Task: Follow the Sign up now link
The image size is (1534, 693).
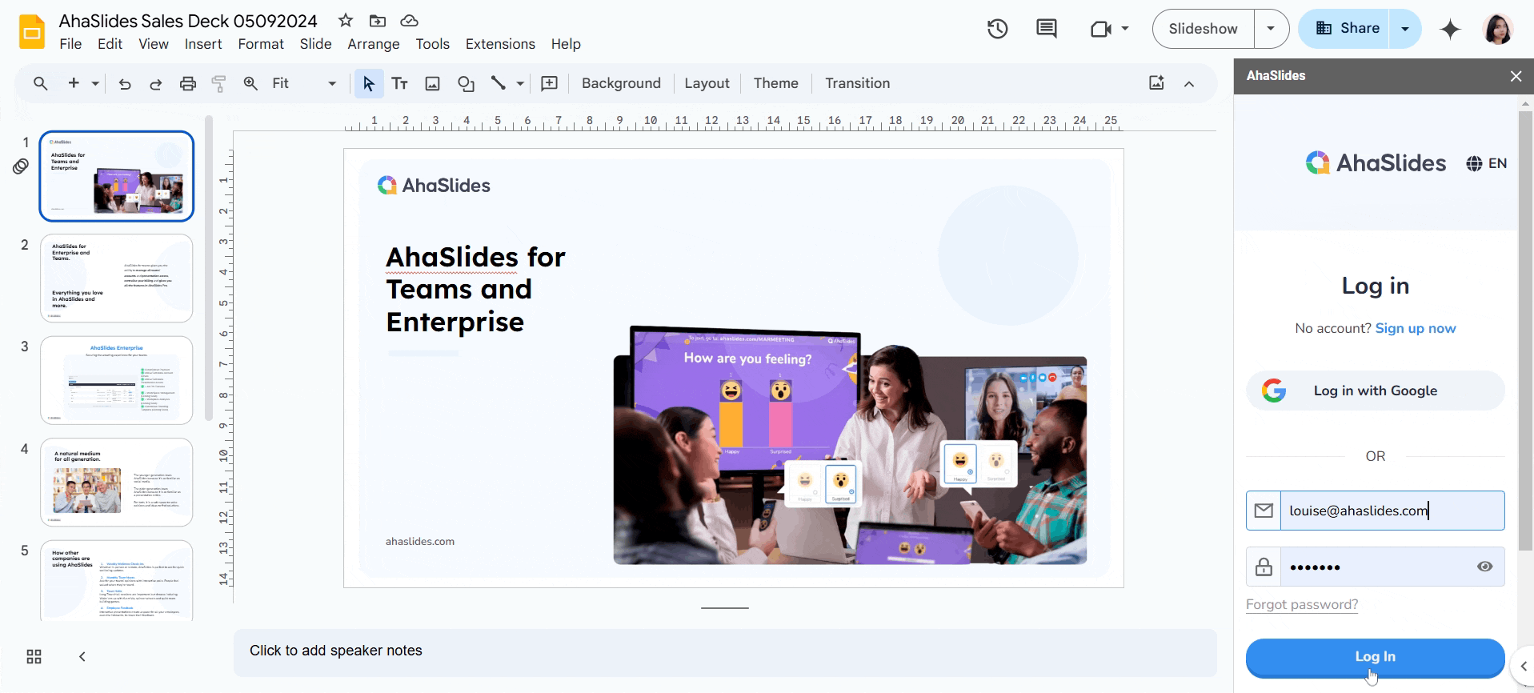Action: point(1416,328)
